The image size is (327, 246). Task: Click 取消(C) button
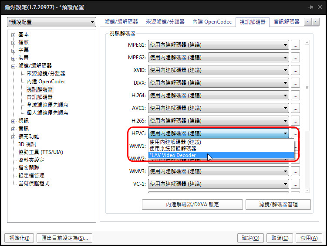pyautogui.click(x=280, y=238)
